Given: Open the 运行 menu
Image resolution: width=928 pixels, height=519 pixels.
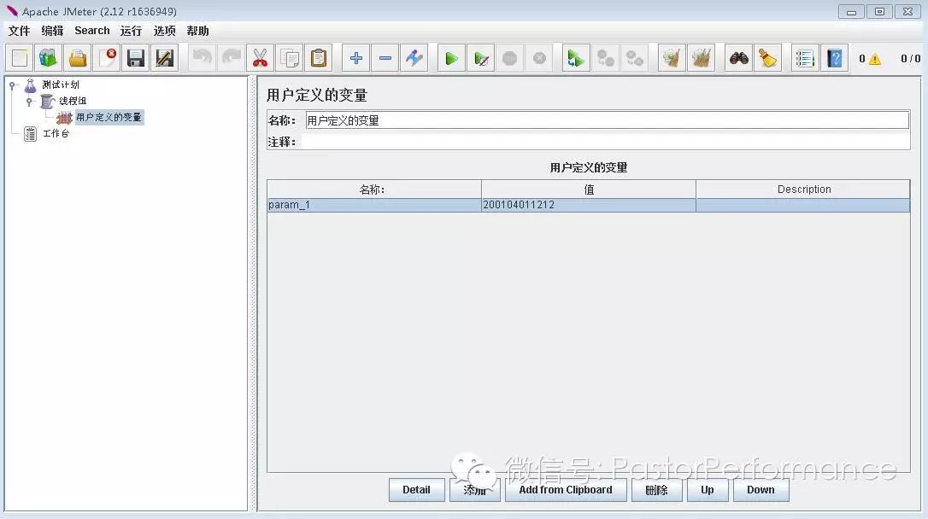Looking at the screenshot, I should click(131, 31).
